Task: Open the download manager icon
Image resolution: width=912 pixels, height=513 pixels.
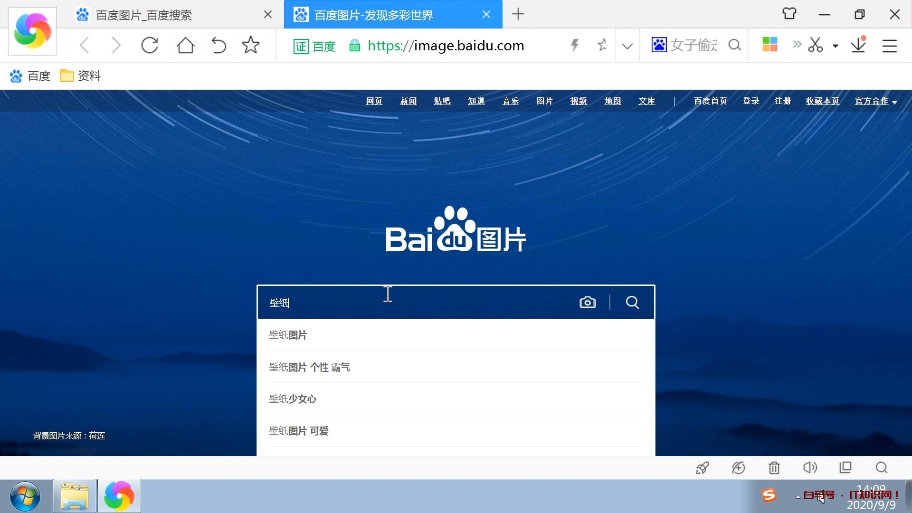Action: coord(858,45)
